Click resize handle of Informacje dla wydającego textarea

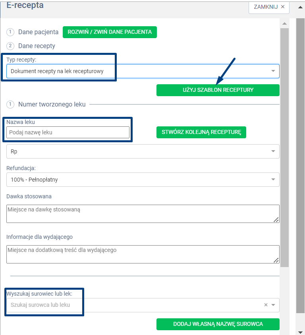click(x=276, y=260)
